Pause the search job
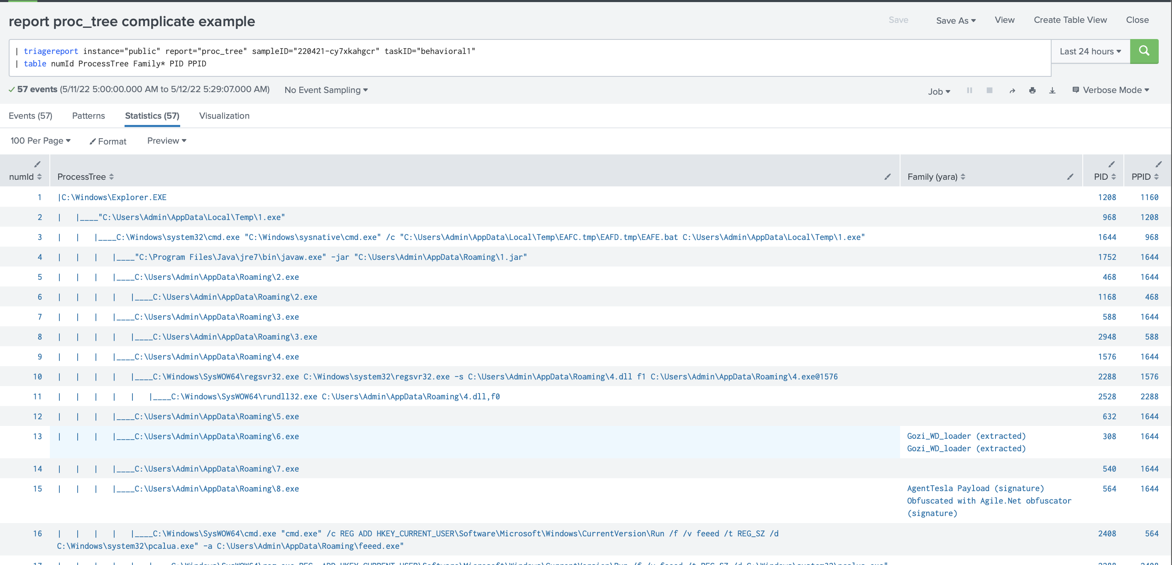This screenshot has width=1172, height=565. (x=969, y=90)
